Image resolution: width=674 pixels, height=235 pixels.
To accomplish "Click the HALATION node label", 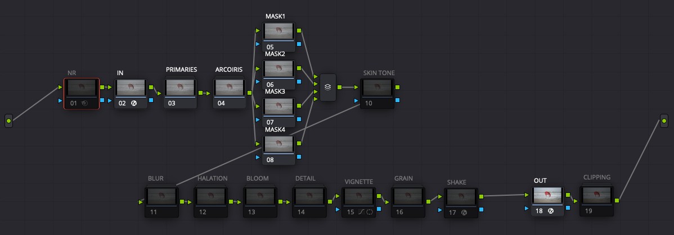I will tap(212, 178).
